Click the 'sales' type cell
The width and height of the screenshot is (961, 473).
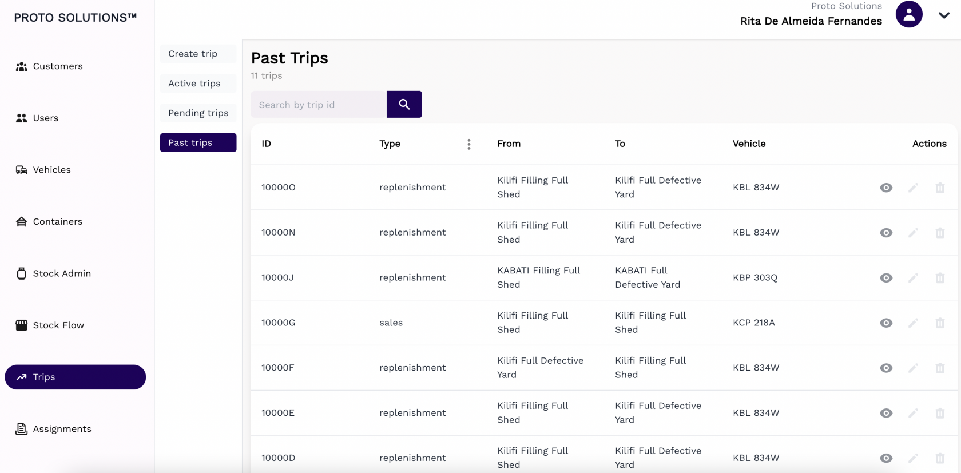pos(391,323)
